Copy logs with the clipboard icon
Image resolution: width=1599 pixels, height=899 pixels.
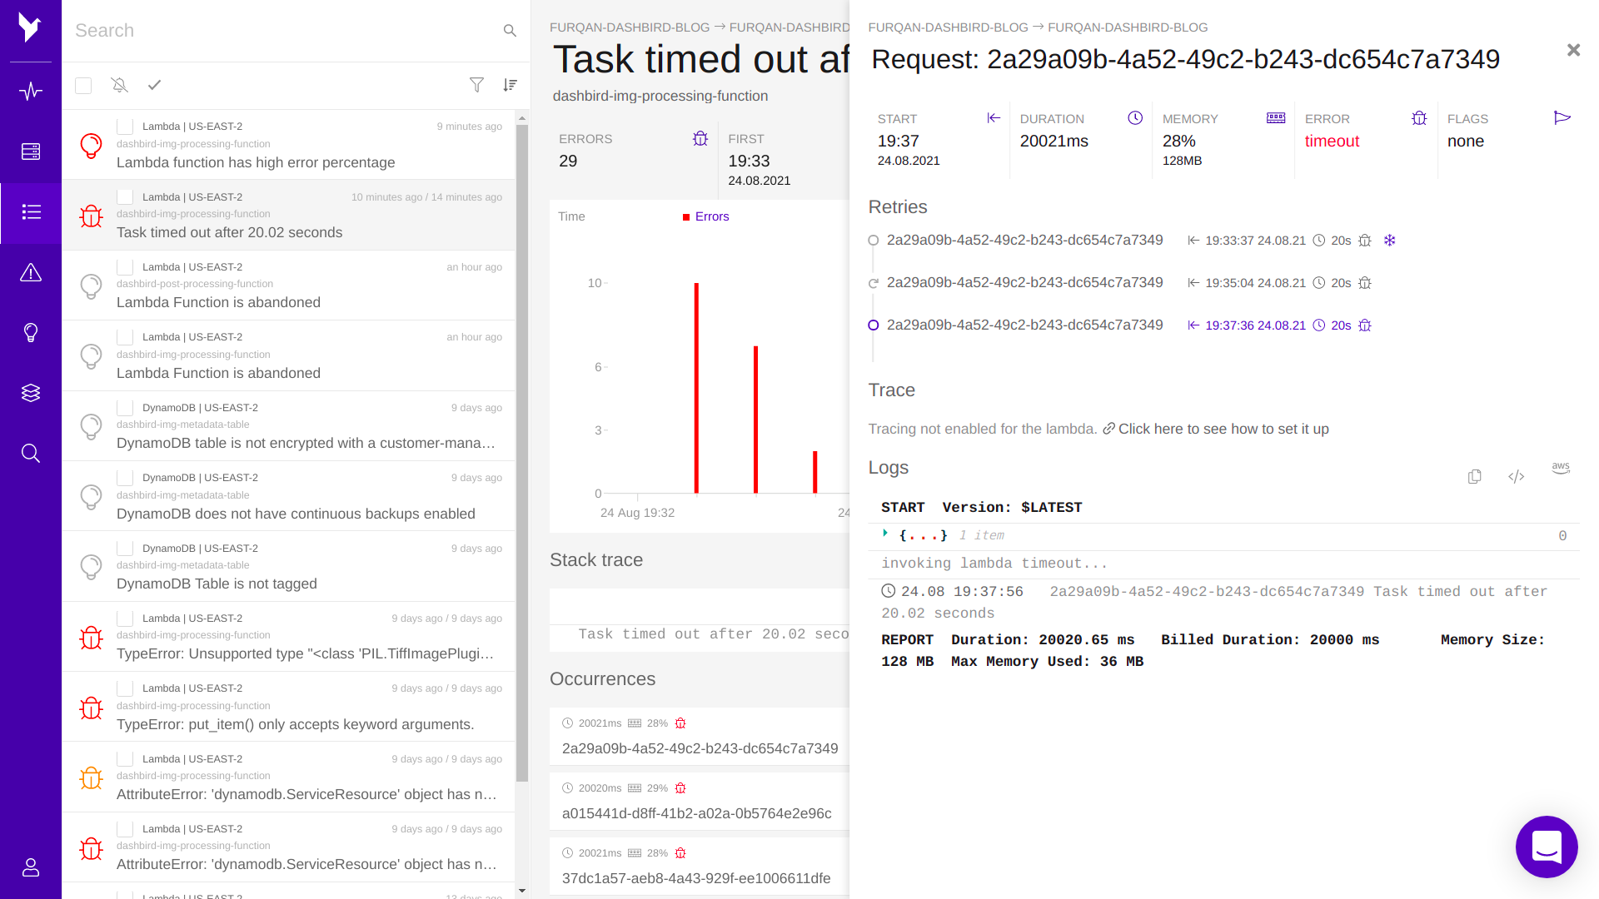[x=1474, y=476]
